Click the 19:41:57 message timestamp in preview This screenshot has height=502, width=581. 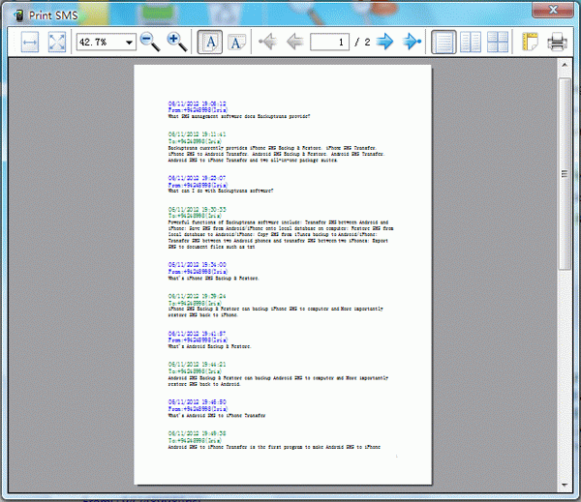click(197, 333)
